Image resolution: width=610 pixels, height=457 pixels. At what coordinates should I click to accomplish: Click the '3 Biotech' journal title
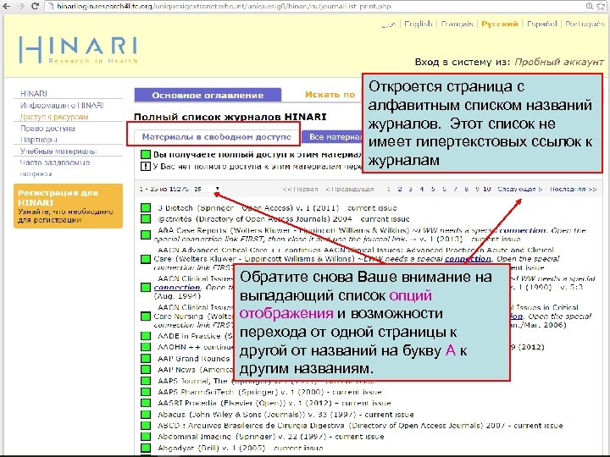175,208
